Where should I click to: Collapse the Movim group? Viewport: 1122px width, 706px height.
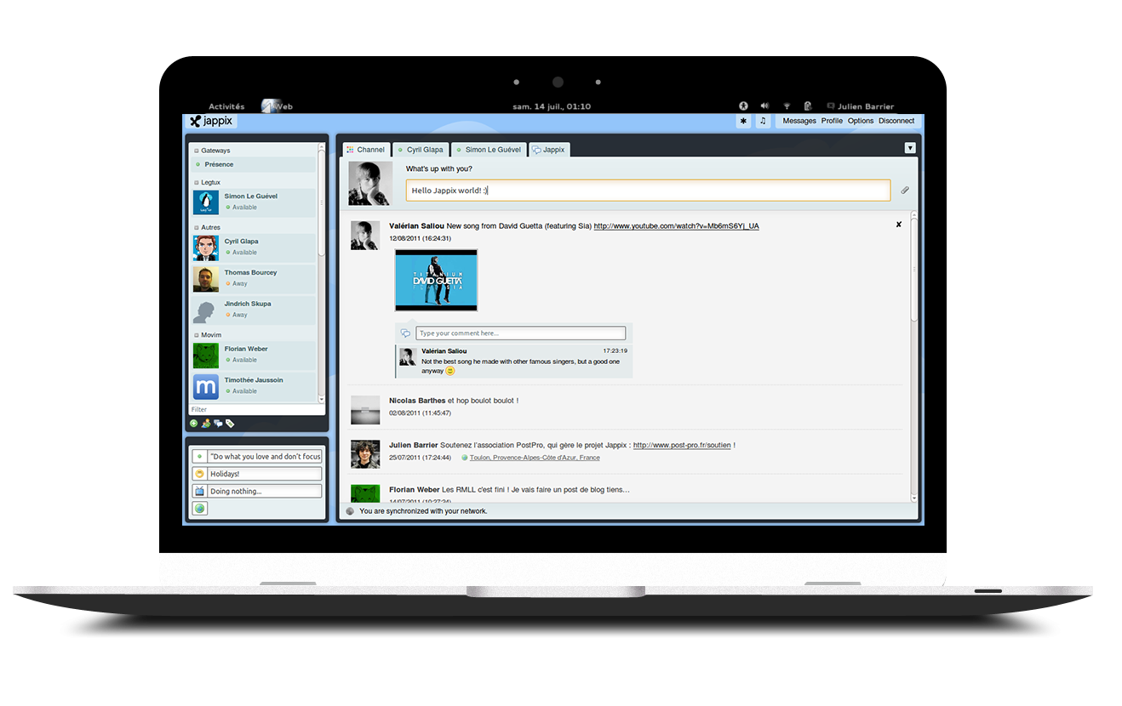197,335
